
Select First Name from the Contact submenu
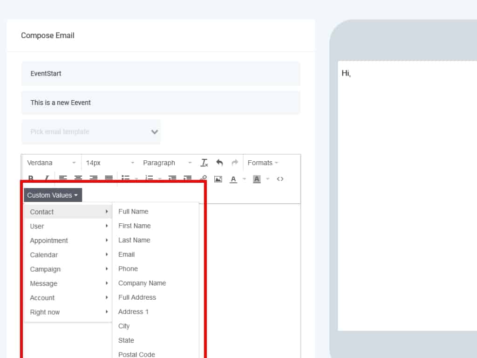coord(135,226)
